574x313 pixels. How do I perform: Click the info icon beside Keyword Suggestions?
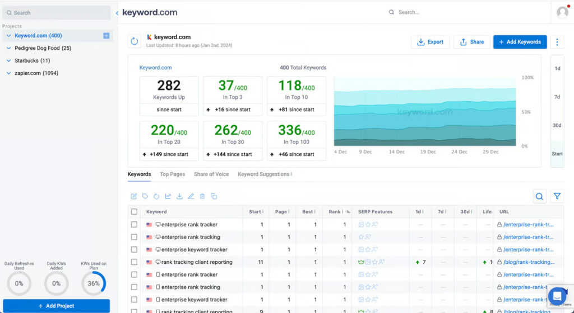[x=291, y=174]
